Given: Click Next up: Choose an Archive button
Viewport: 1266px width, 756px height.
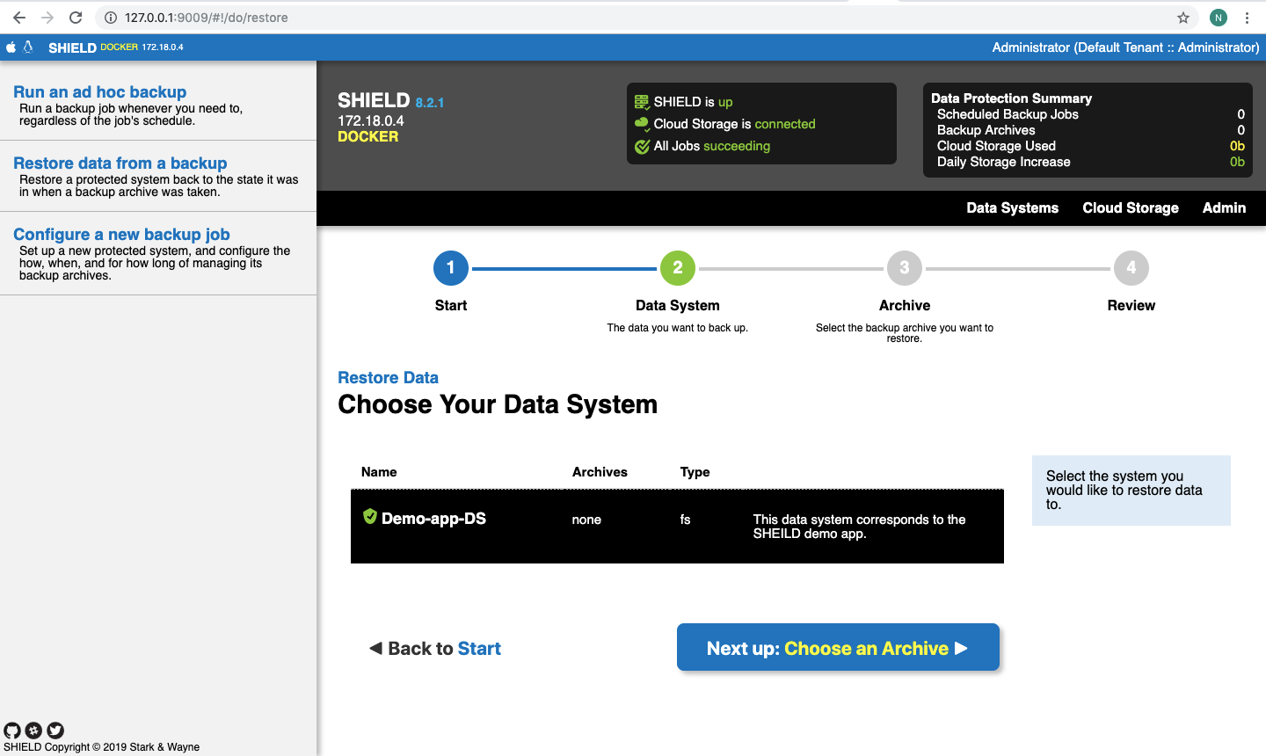Looking at the screenshot, I should [x=837, y=648].
